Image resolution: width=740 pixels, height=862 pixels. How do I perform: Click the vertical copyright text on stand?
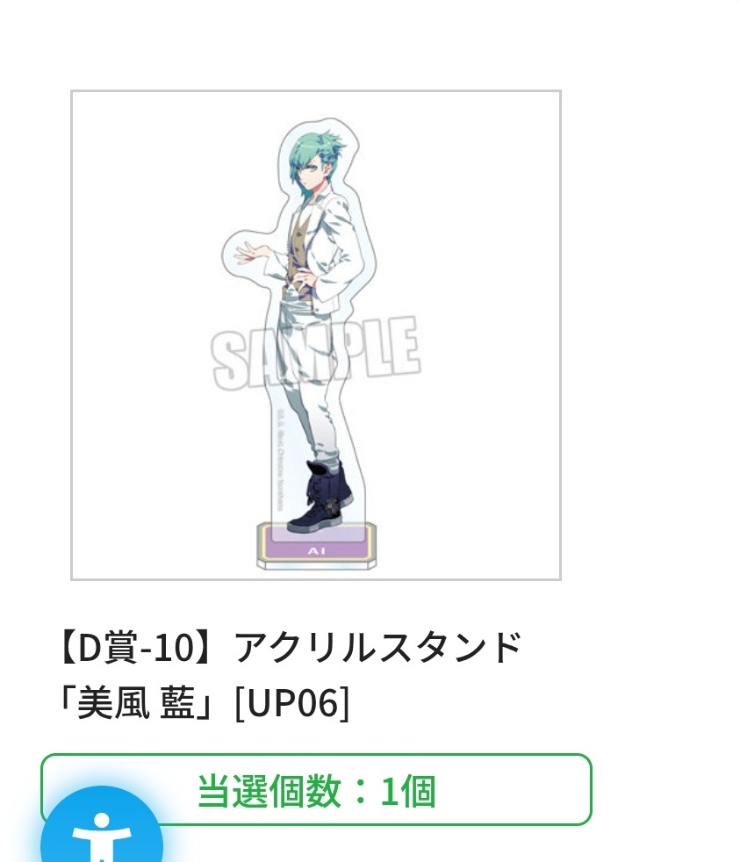click(x=280, y=460)
